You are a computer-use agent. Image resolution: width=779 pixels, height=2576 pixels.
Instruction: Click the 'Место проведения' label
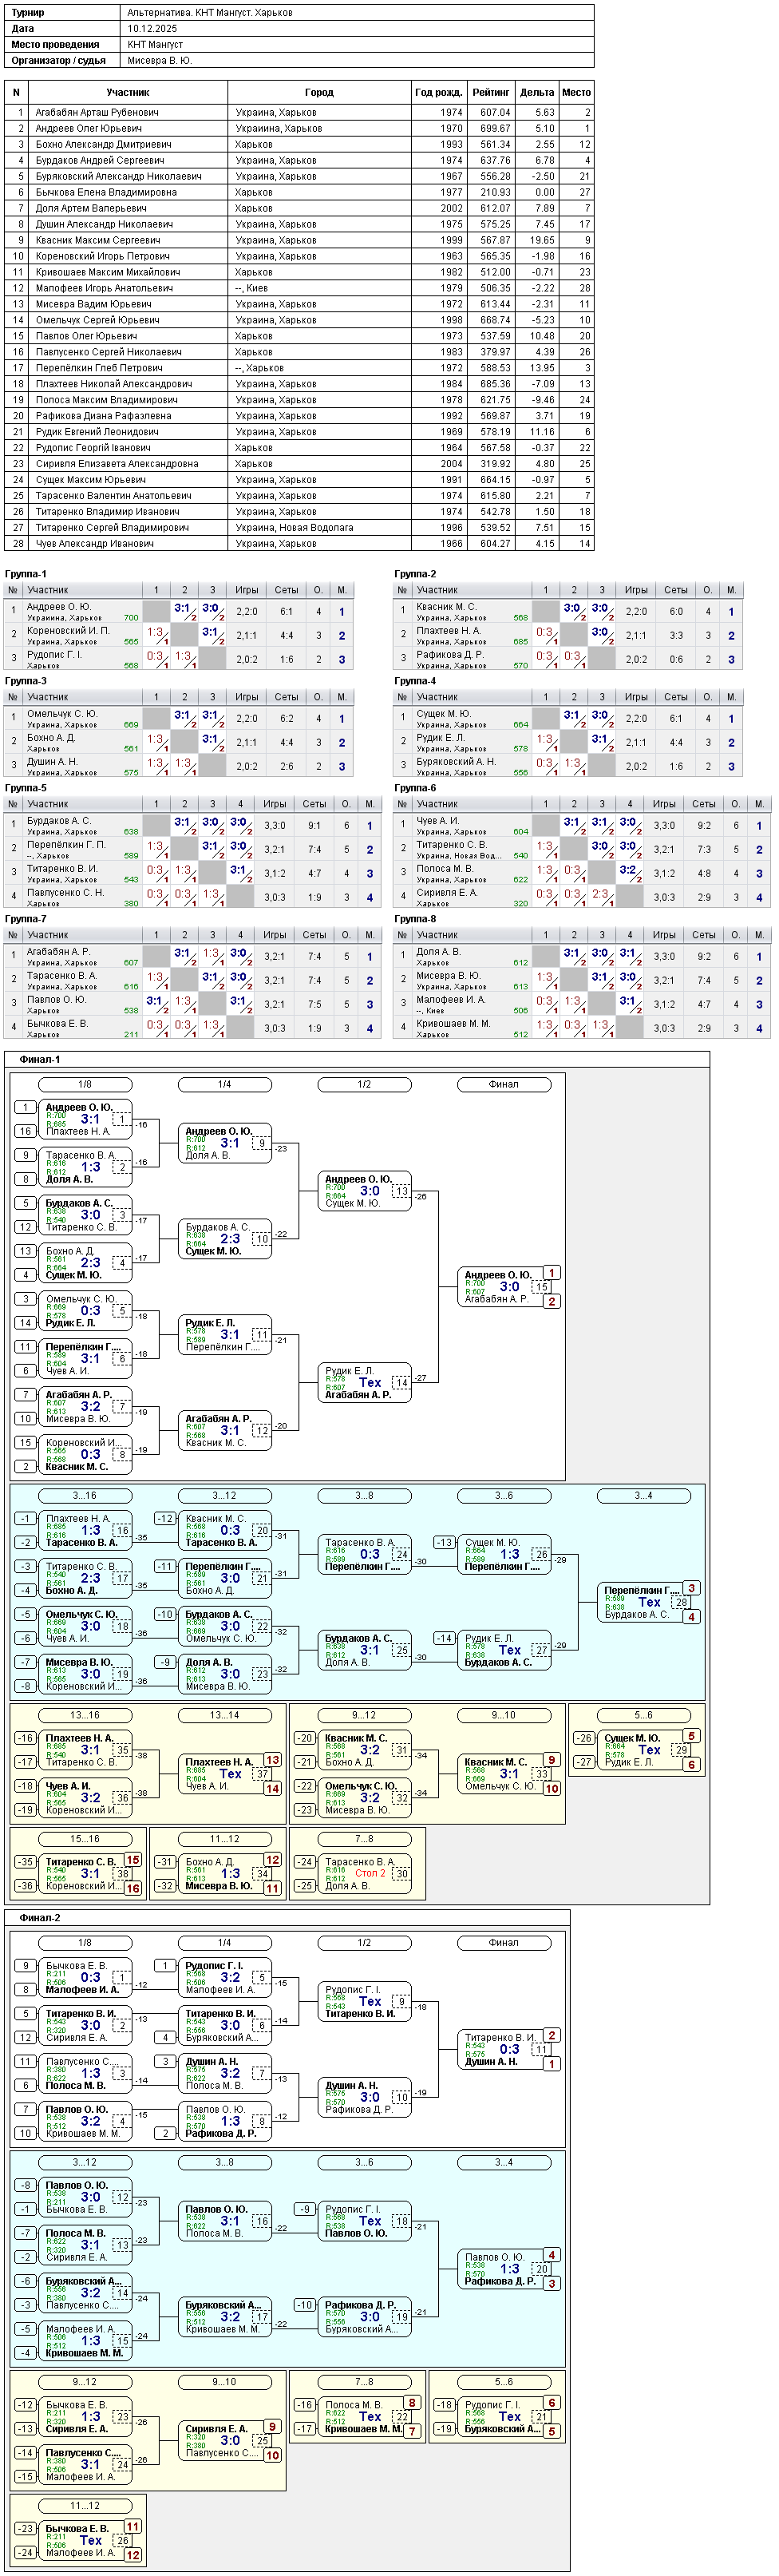(55, 45)
